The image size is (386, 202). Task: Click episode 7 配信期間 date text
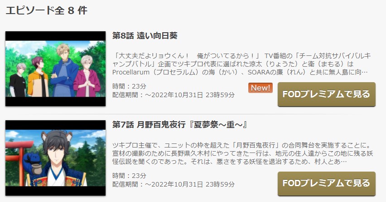(174, 184)
